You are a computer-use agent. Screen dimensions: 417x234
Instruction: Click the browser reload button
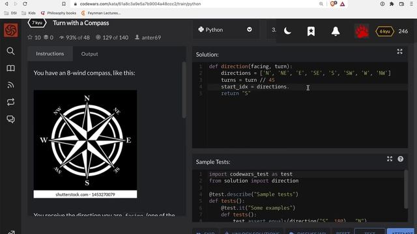pyautogui.click(x=25, y=4)
